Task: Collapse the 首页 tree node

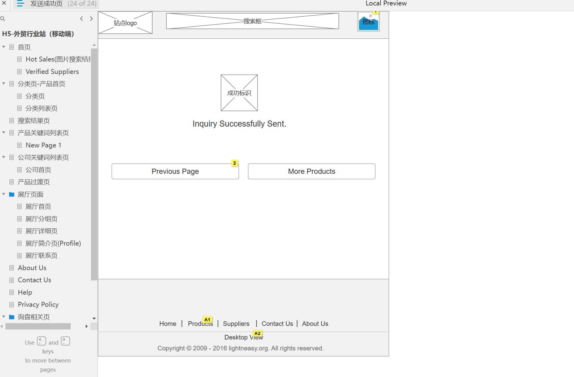Action: point(4,47)
